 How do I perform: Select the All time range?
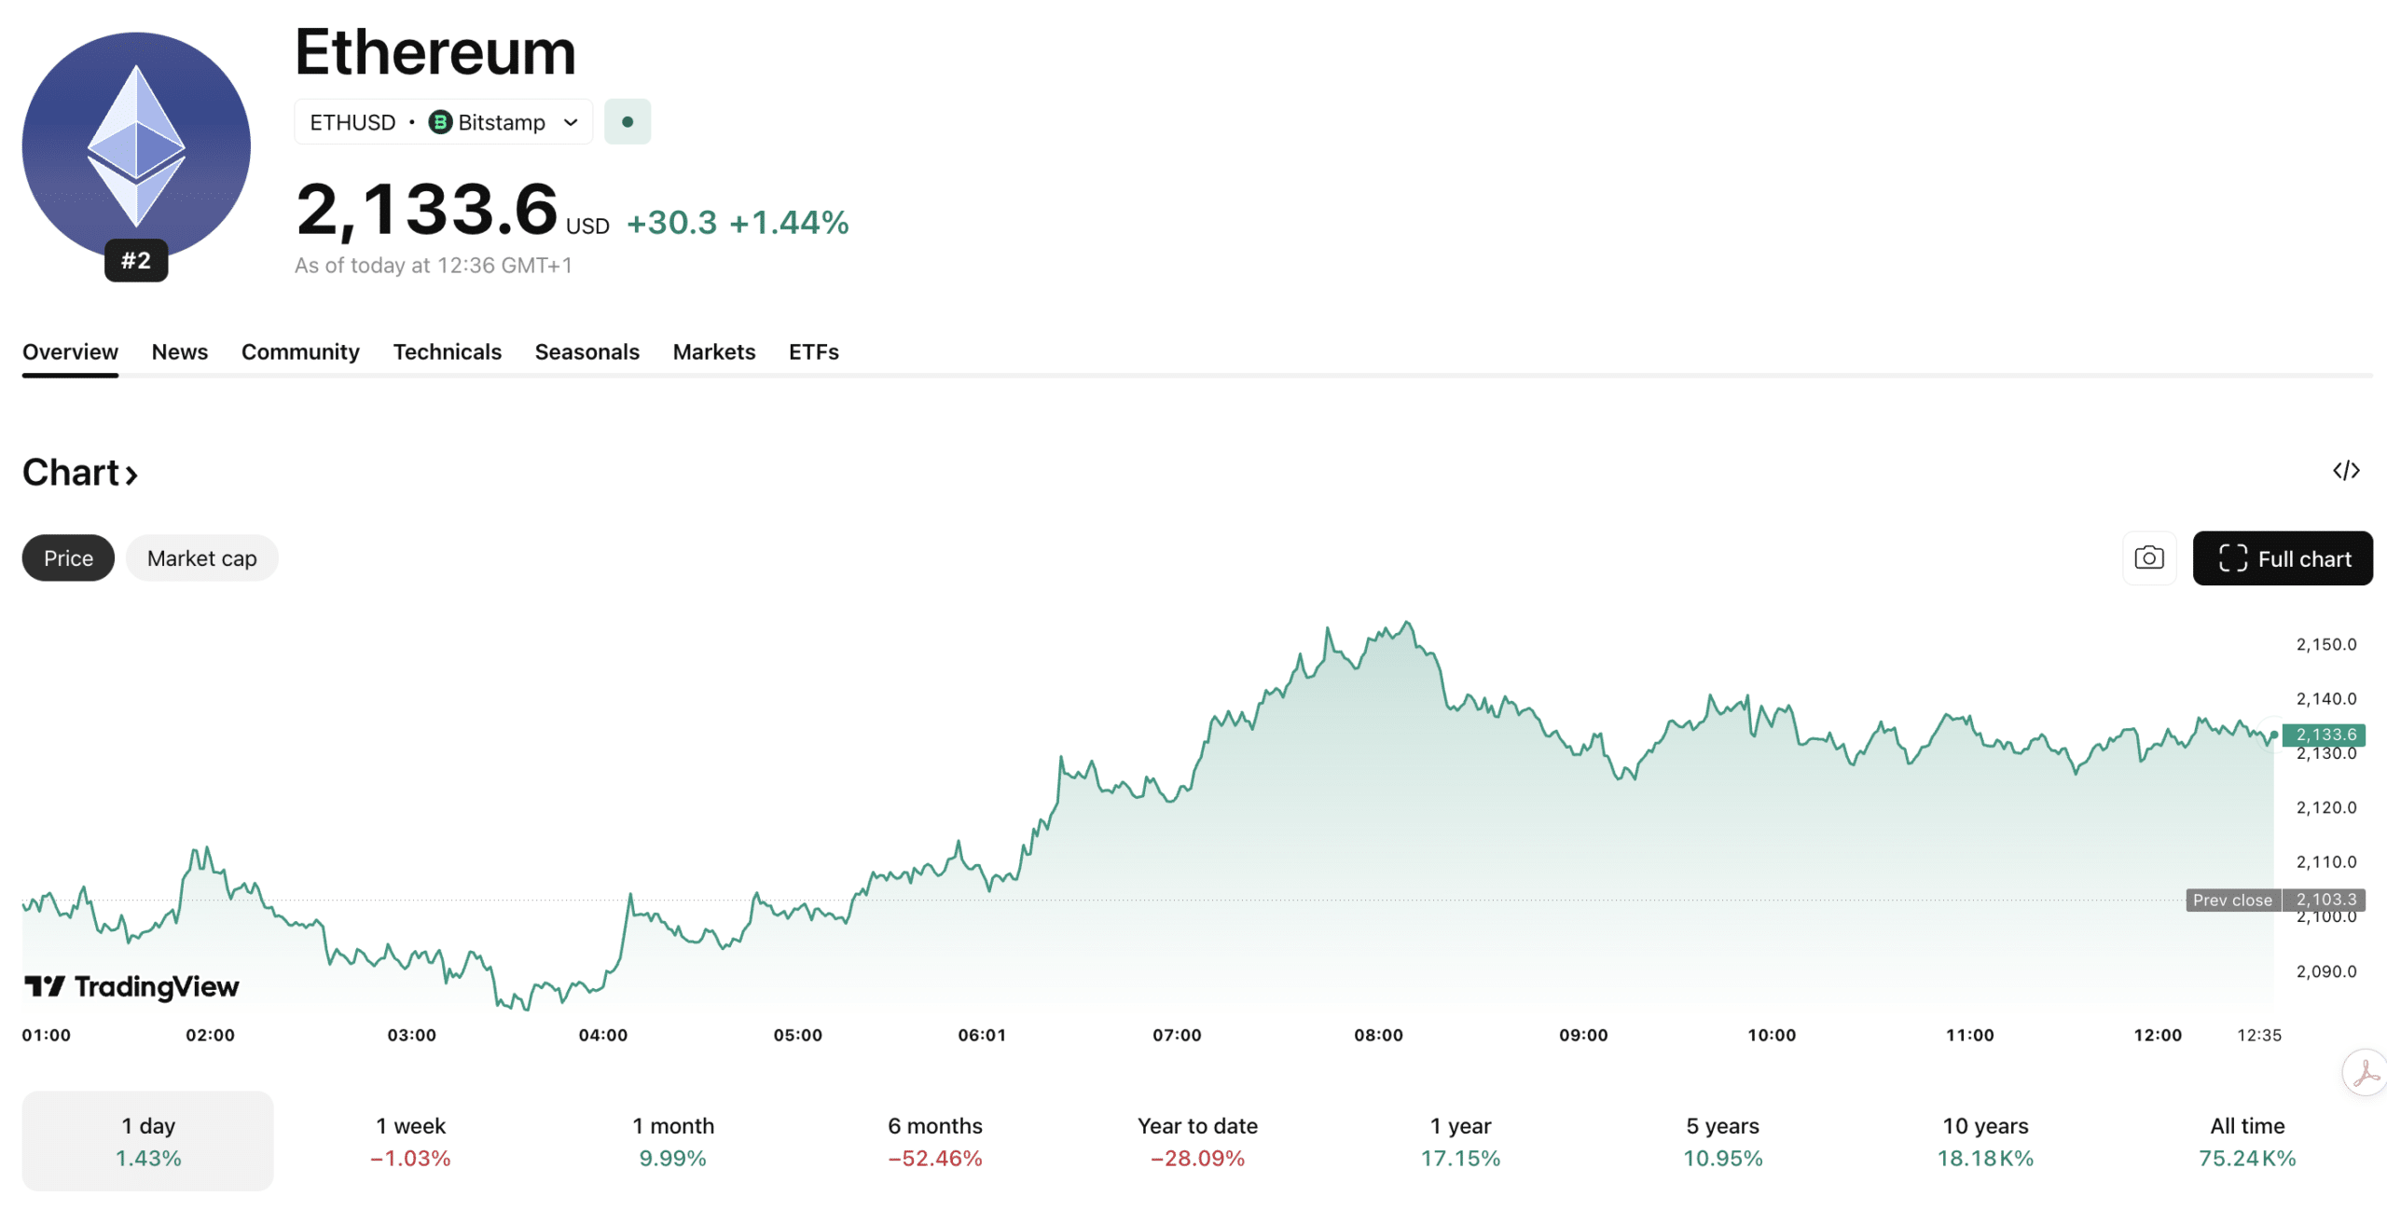[2248, 1141]
